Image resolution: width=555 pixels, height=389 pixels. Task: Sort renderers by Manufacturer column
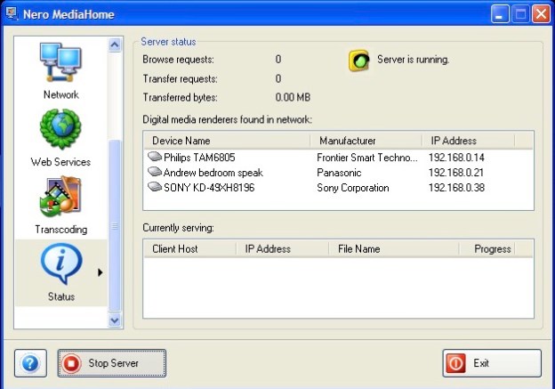[x=366, y=141]
